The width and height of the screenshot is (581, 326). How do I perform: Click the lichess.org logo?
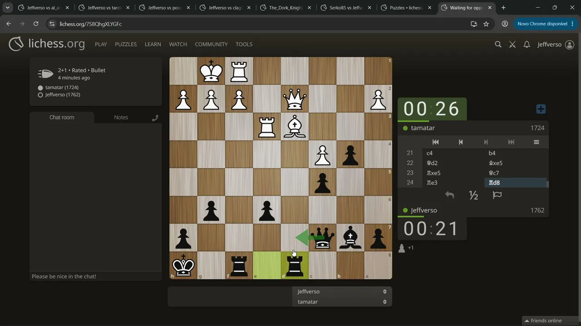[47, 44]
